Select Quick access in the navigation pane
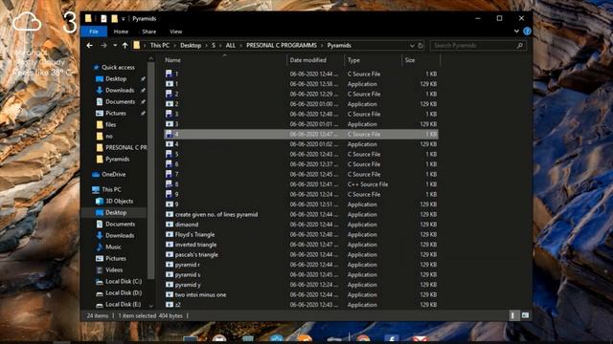The width and height of the screenshot is (613, 344). click(x=118, y=68)
